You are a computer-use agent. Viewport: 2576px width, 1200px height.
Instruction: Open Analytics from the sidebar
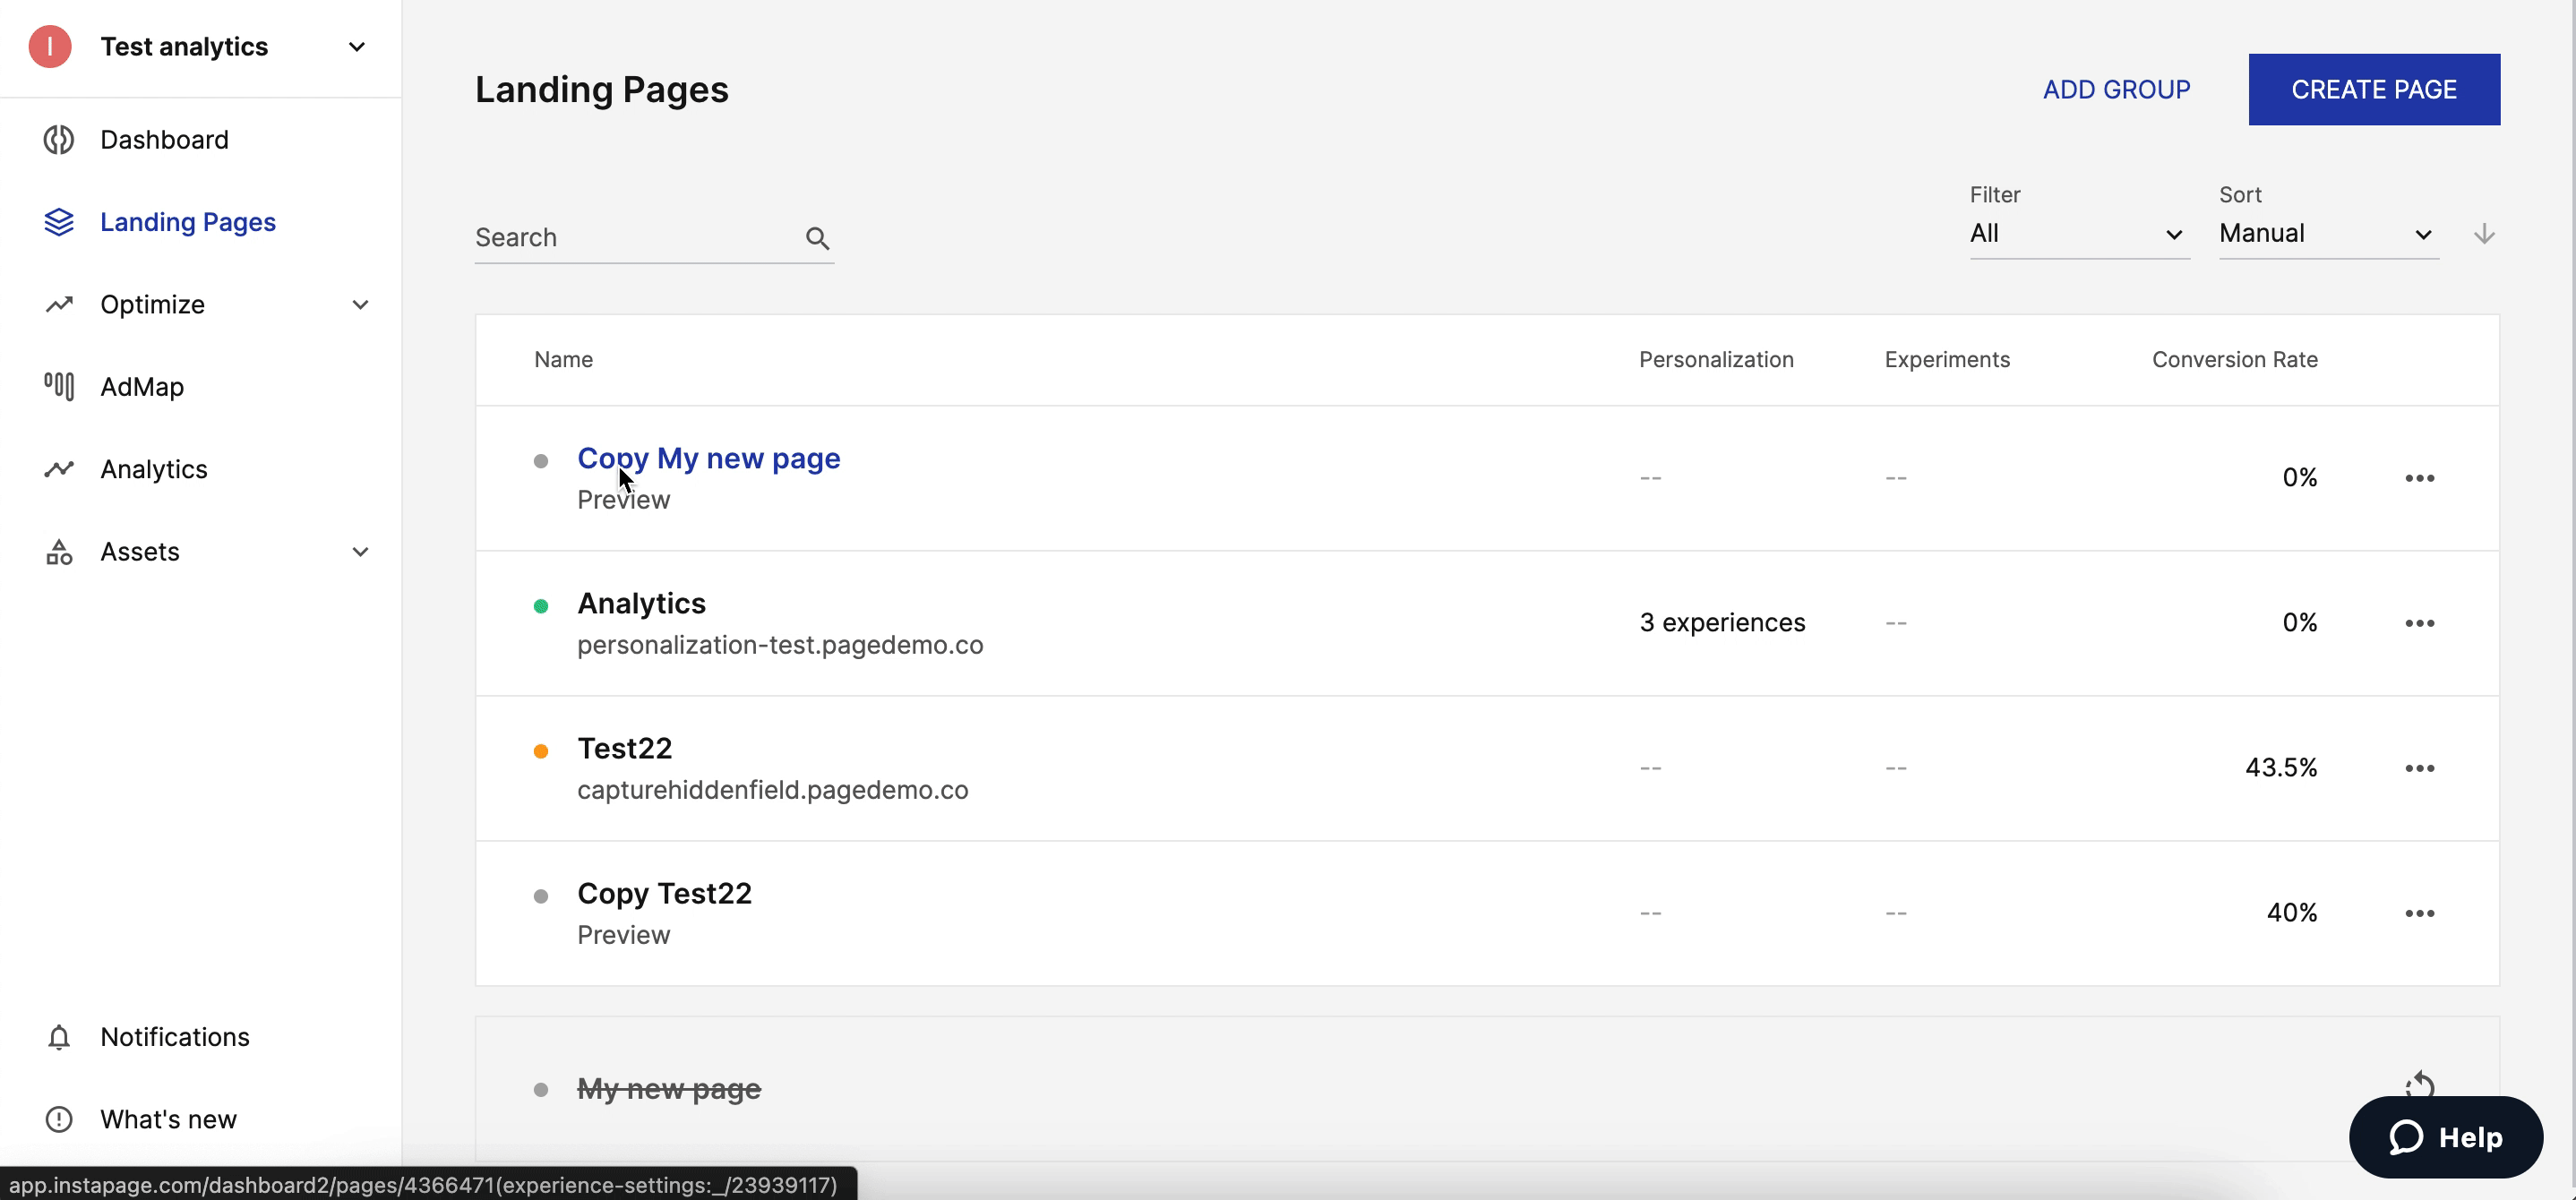click(x=154, y=469)
